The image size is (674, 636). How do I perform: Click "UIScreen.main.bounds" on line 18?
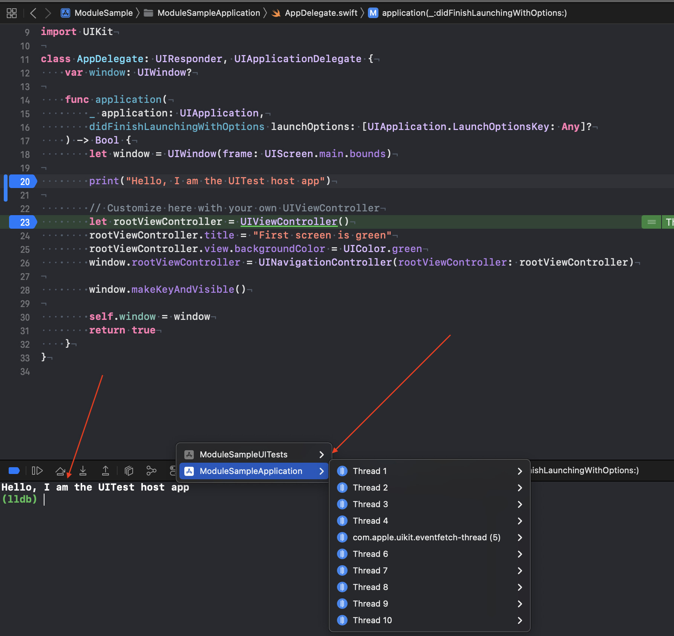[325, 154]
